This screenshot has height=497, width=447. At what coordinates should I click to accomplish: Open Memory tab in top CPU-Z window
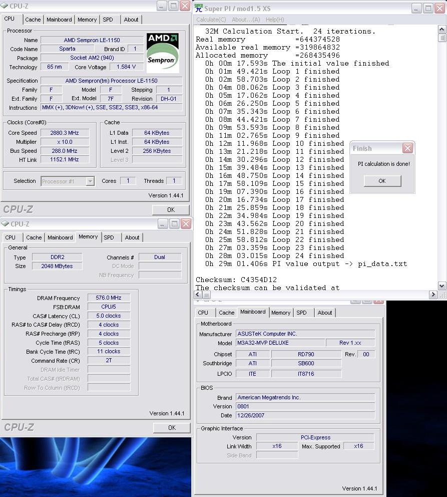point(87,20)
